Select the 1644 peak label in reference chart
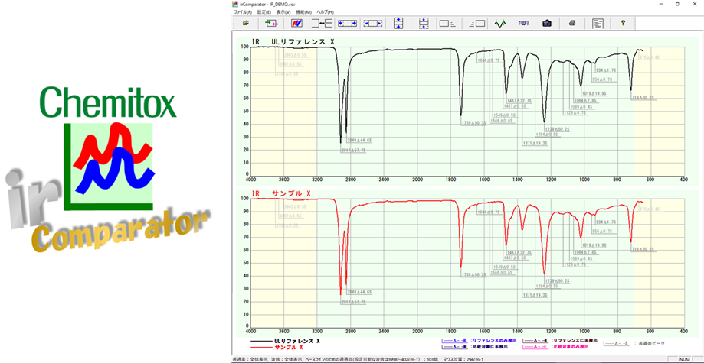Viewport: 704px width, 363px height. [489, 60]
